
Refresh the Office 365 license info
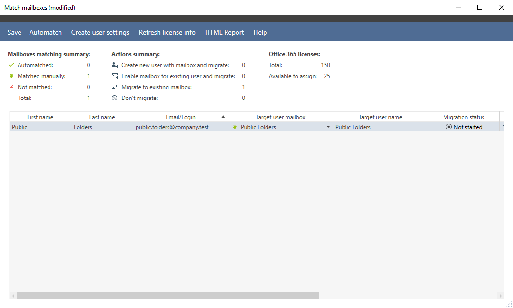click(167, 32)
